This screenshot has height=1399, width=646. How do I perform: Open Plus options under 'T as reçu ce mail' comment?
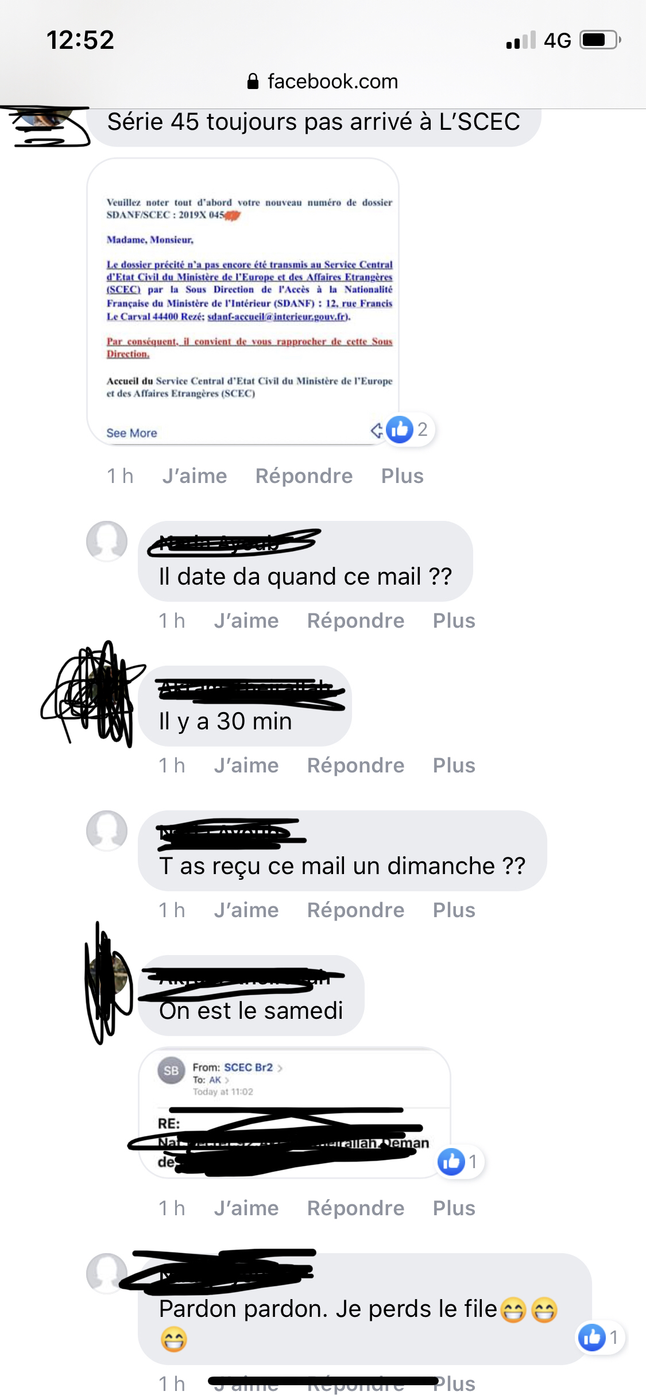454,910
